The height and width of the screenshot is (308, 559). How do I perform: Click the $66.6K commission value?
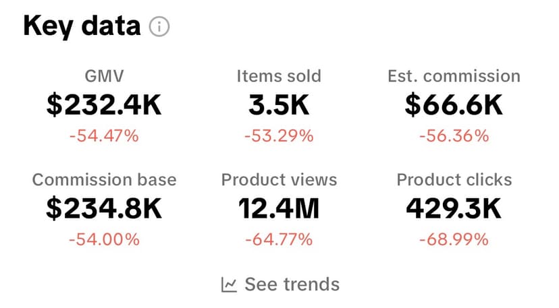click(x=454, y=106)
